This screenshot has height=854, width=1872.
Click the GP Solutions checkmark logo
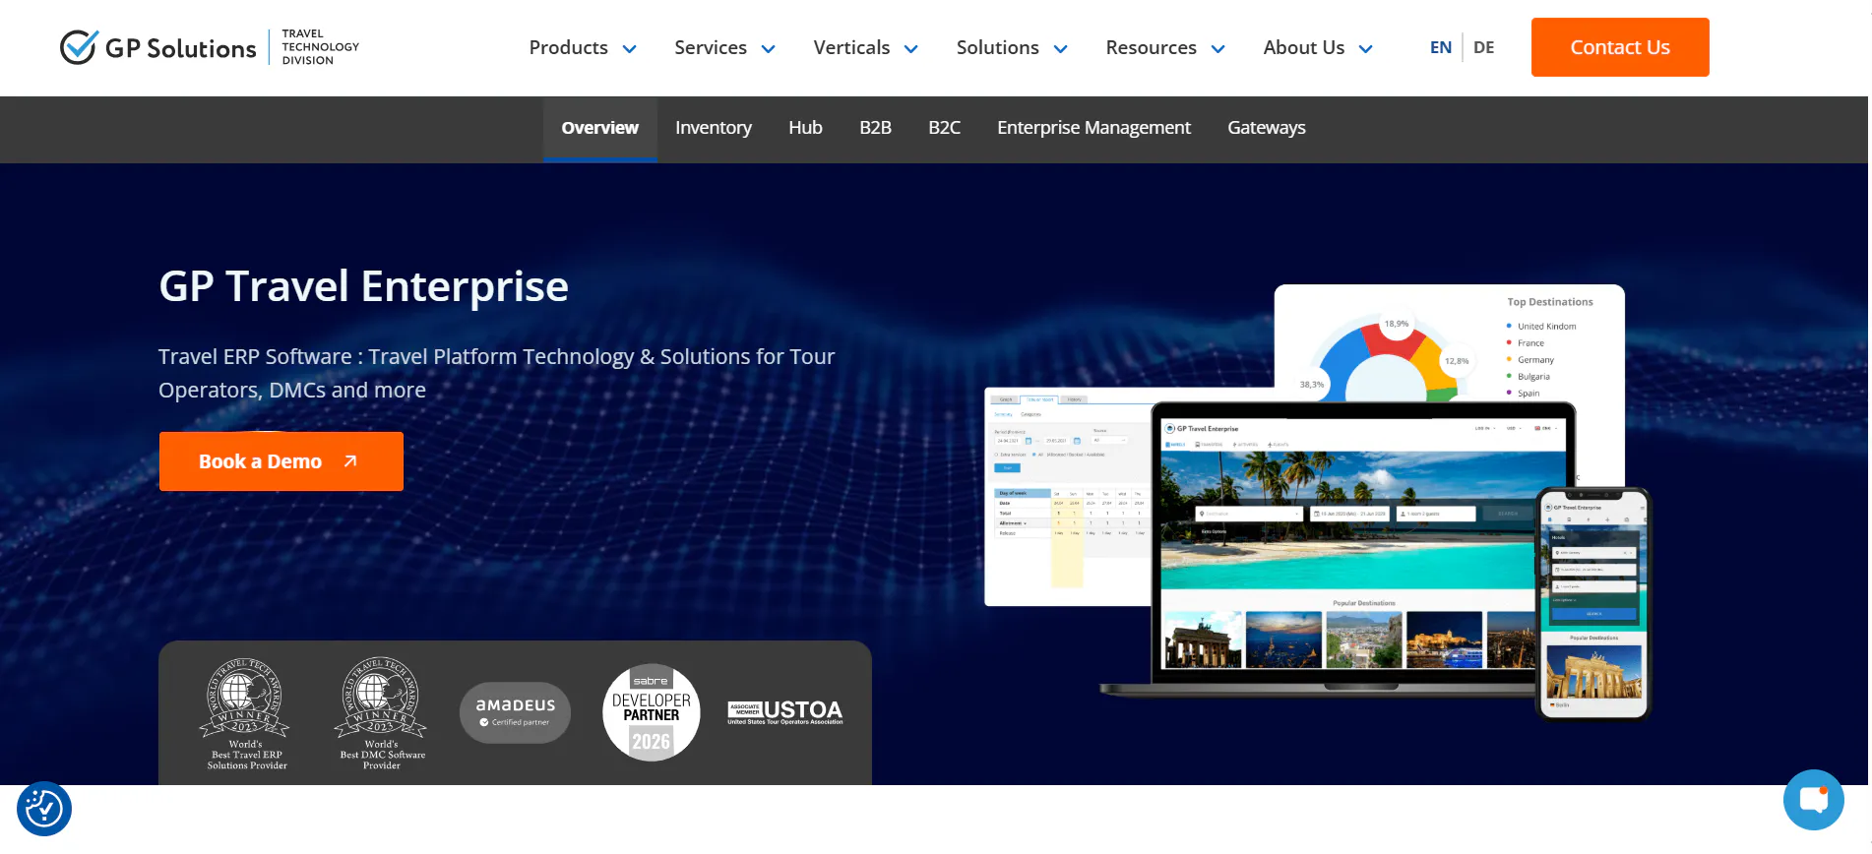tap(79, 47)
